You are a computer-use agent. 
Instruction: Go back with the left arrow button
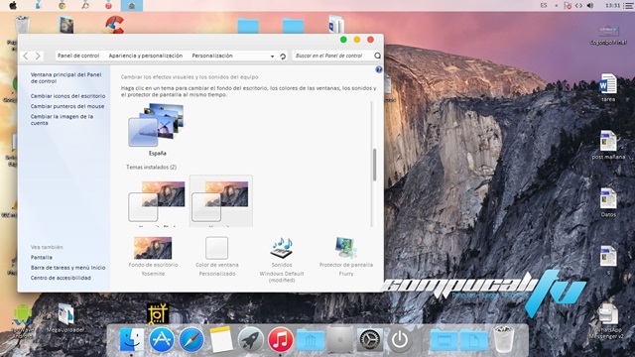point(26,56)
